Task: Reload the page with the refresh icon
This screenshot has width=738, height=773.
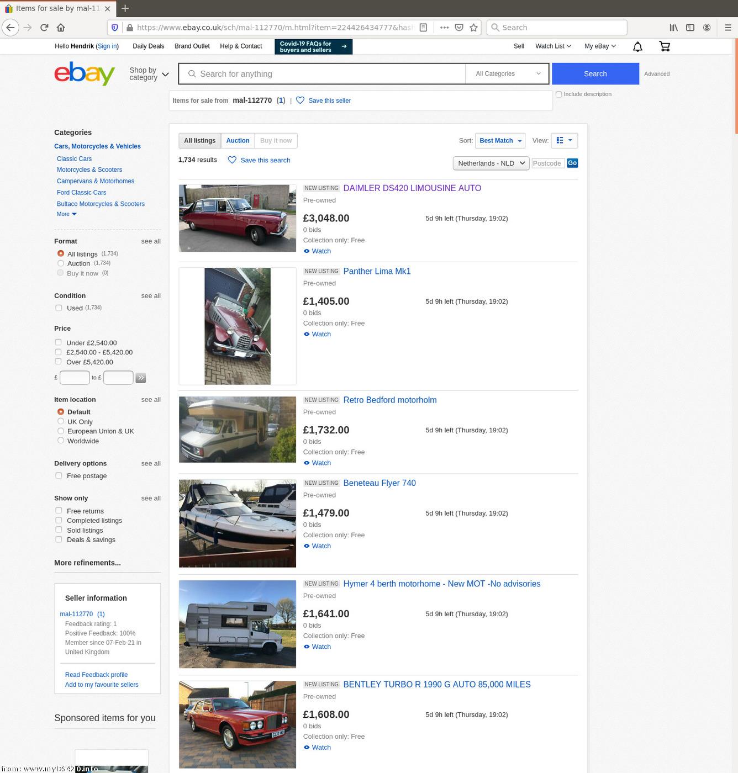Action: click(x=44, y=27)
